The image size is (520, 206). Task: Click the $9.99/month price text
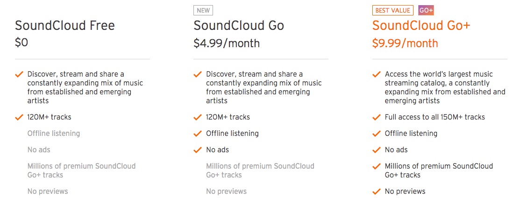405,43
